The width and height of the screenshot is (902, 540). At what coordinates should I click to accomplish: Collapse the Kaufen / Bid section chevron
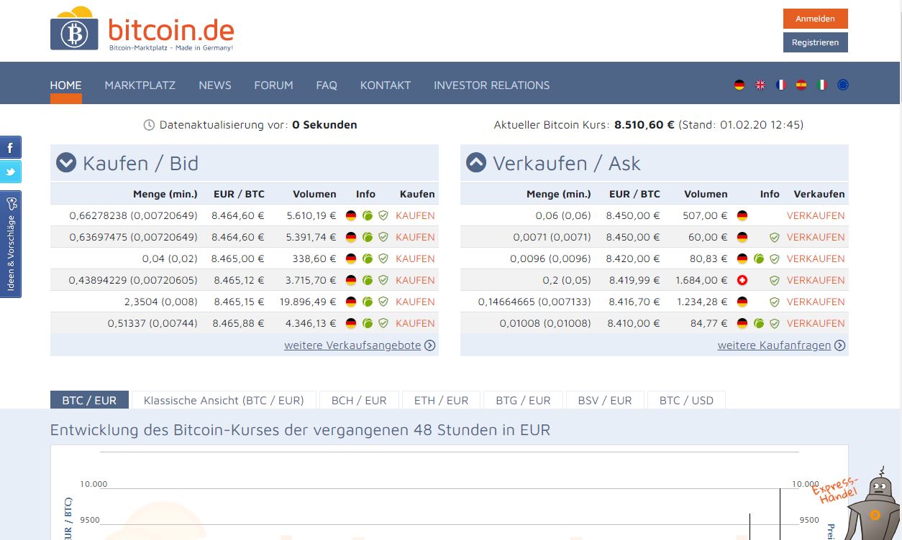point(66,163)
